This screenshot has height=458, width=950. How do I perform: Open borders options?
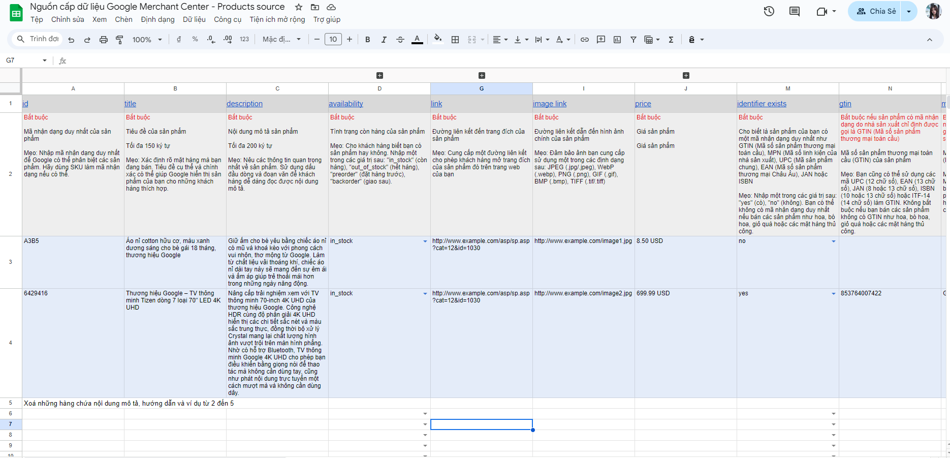tap(455, 40)
